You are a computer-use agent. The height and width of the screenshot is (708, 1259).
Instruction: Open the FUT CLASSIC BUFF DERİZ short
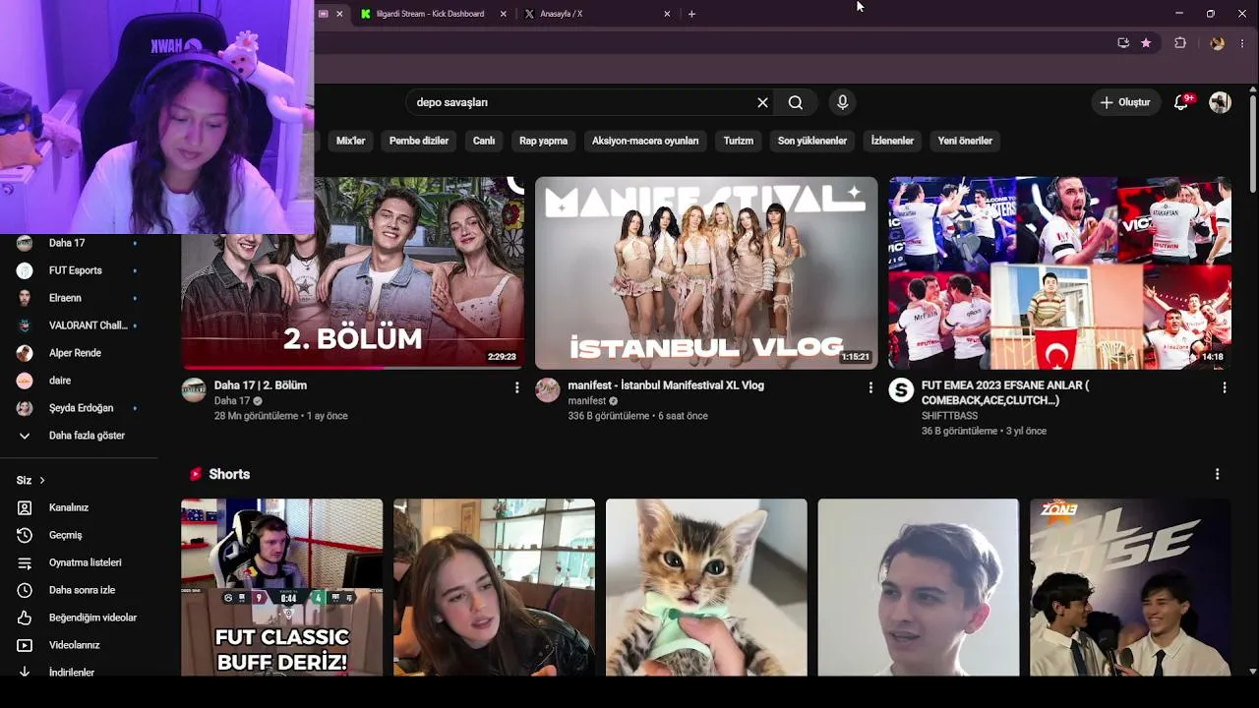(282, 587)
